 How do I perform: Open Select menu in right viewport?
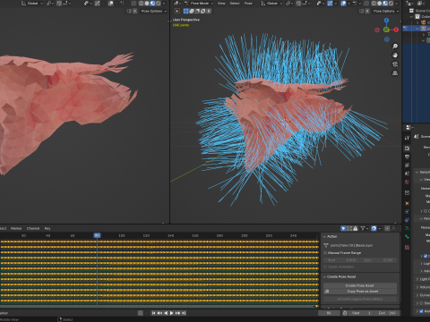coord(235,4)
